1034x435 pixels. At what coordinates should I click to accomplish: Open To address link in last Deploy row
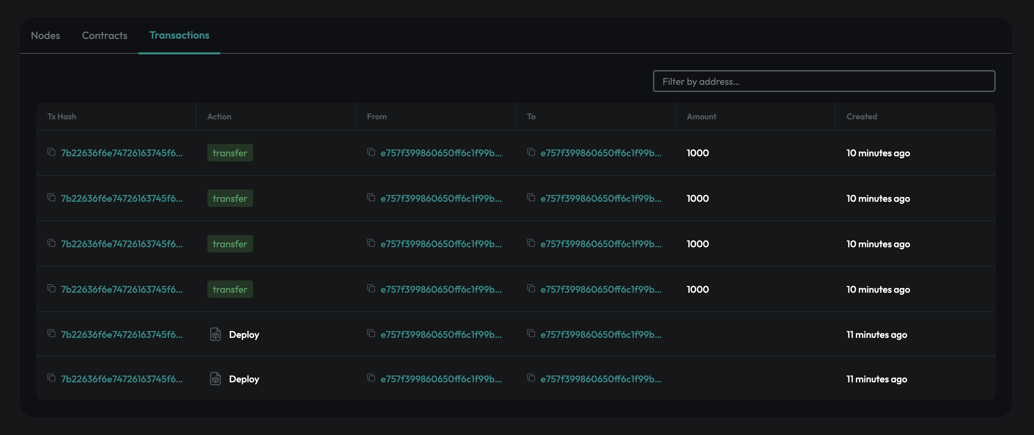click(601, 379)
